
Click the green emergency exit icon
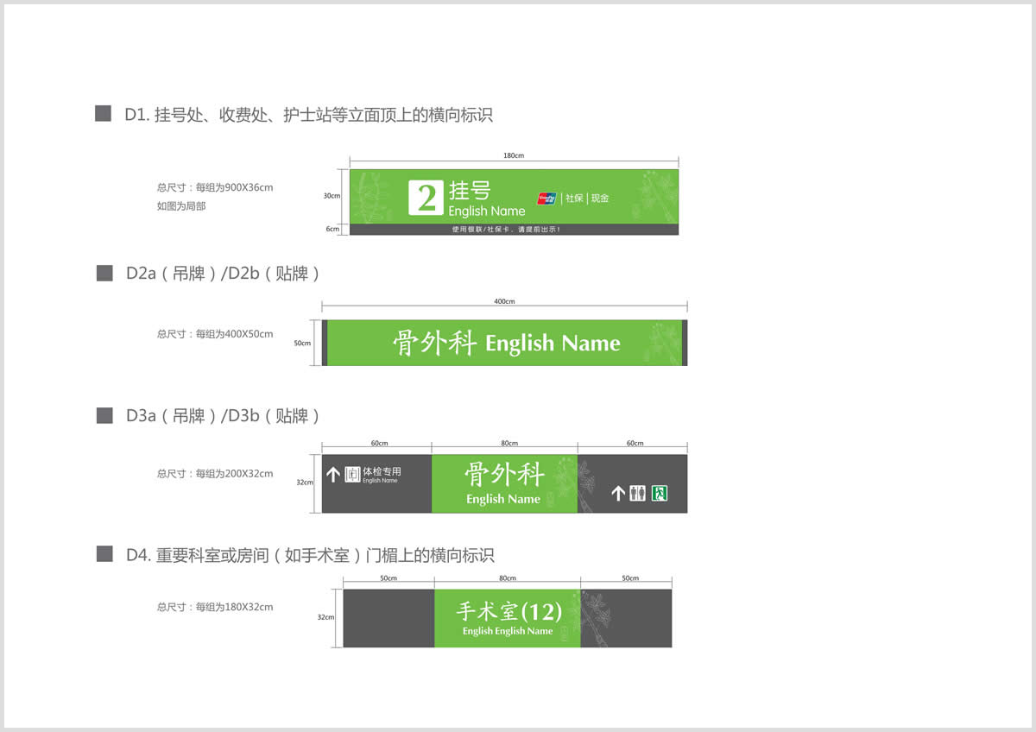pyautogui.click(x=660, y=494)
